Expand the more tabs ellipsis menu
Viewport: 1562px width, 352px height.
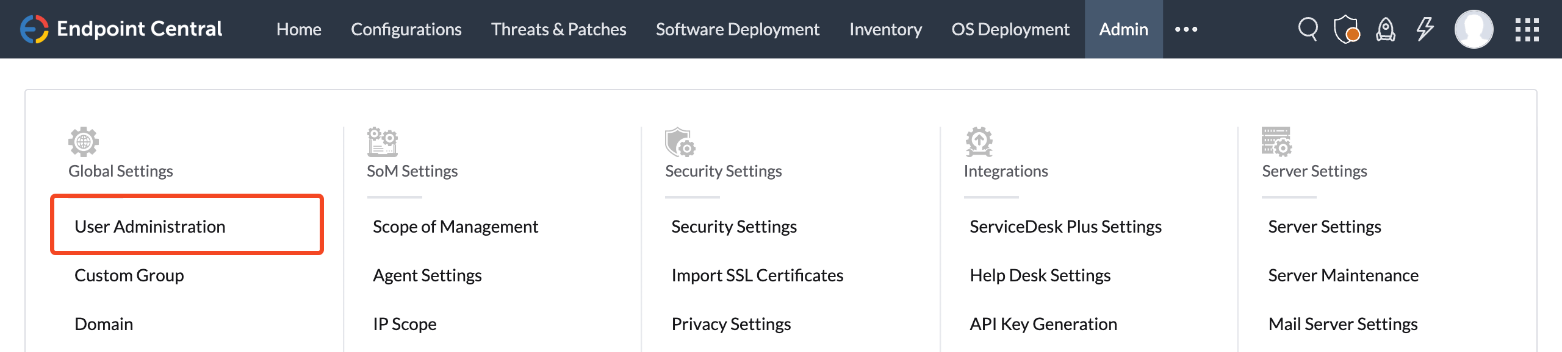(1186, 29)
